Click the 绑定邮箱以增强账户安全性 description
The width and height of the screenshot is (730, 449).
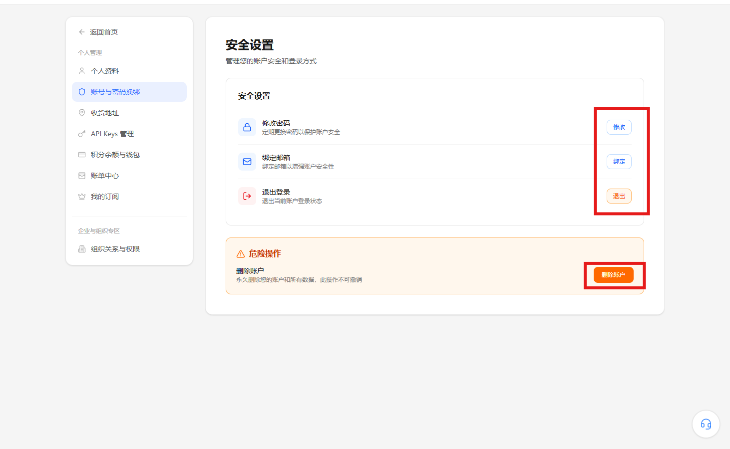click(x=298, y=167)
